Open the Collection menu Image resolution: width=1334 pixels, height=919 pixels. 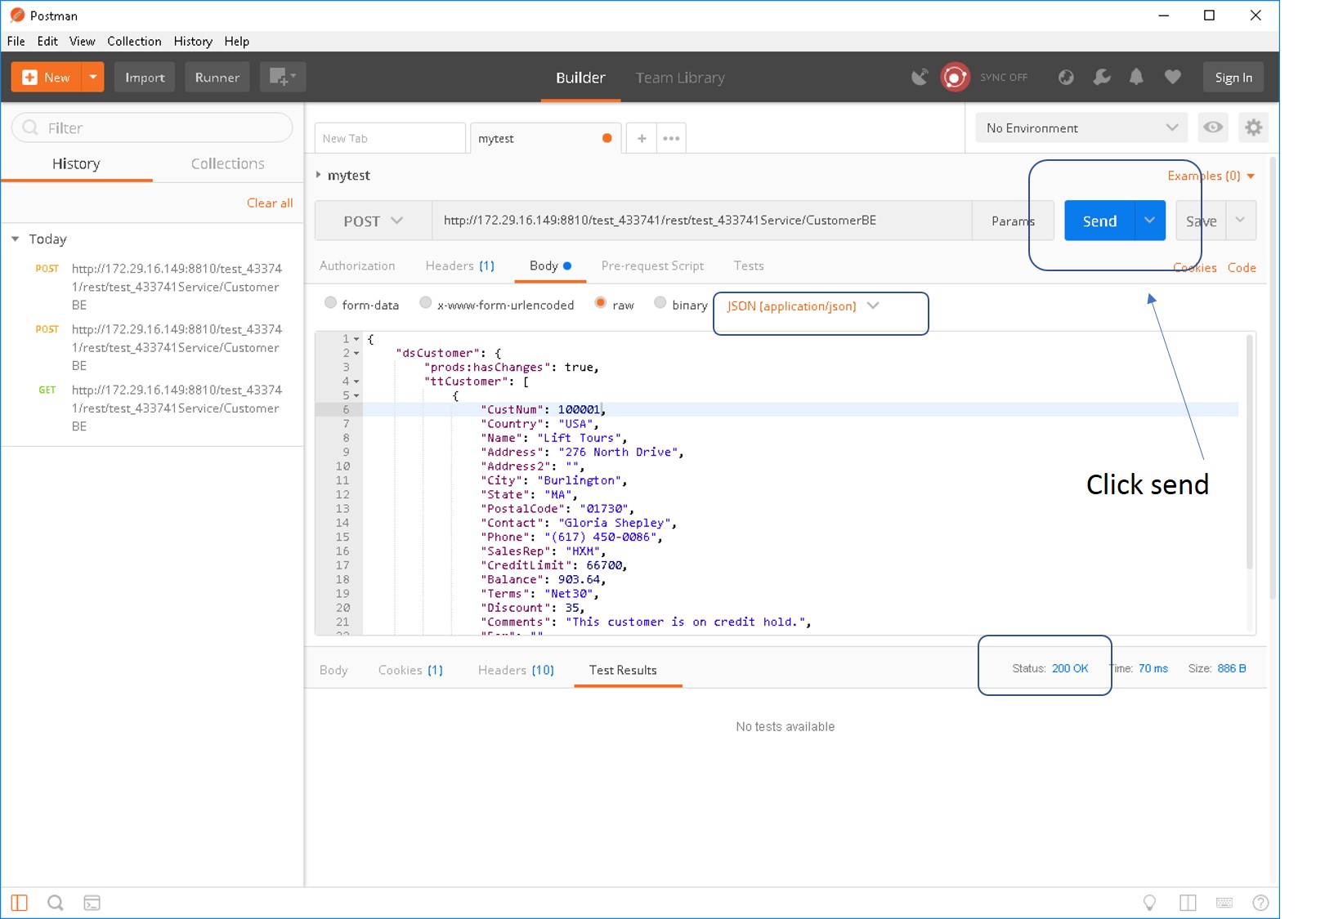click(x=134, y=41)
